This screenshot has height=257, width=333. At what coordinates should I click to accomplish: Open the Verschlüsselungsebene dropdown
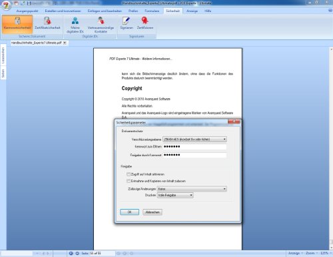coord(194,140)
